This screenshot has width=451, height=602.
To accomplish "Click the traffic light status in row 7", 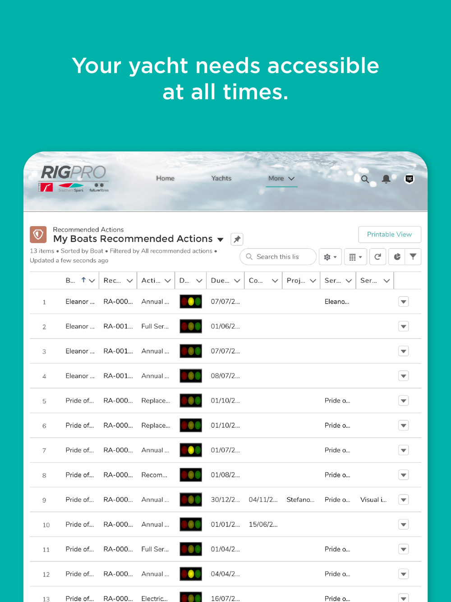I will 191,450.
